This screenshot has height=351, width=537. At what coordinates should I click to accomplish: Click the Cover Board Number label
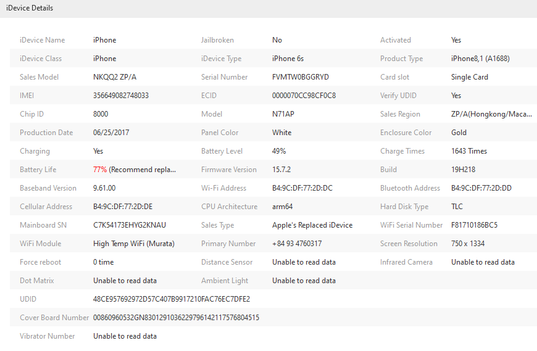coord(54,317)
